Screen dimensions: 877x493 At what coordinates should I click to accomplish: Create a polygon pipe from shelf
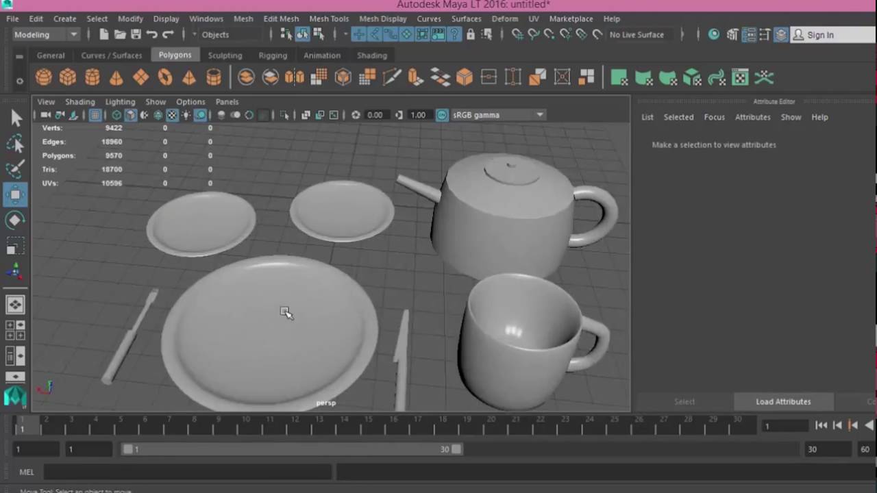click(214, 77)
